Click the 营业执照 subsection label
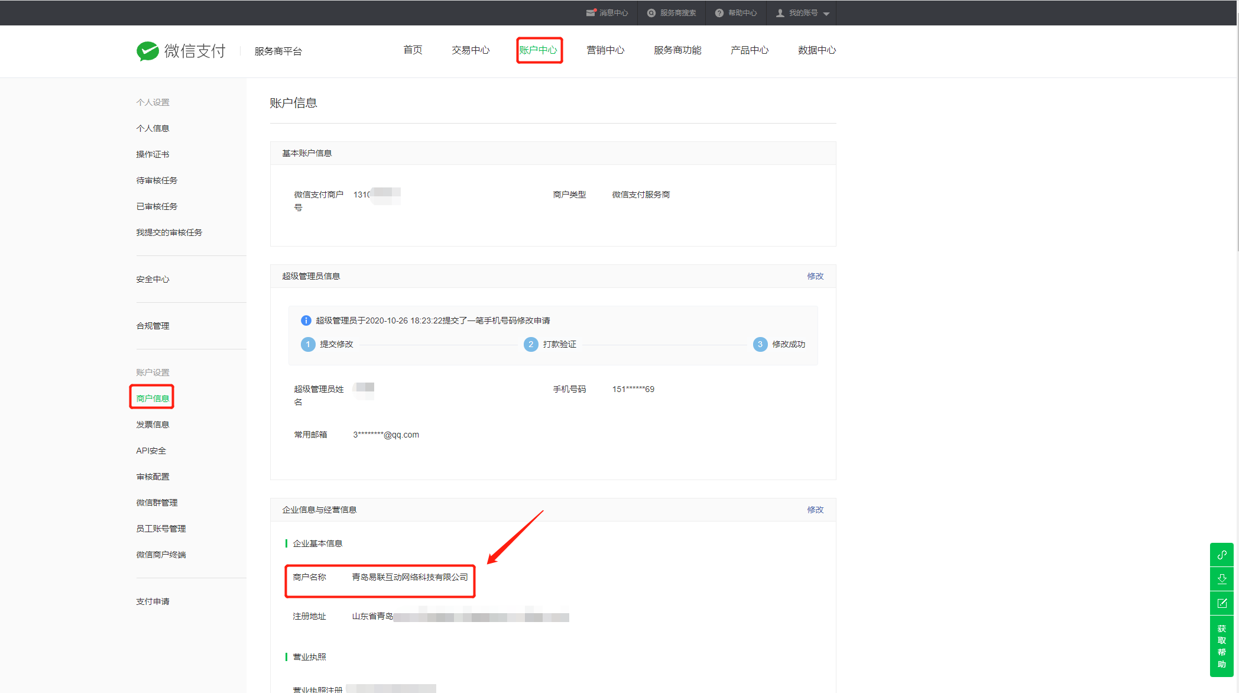The width and height of the screenshot is (1239, 693). [x=309, y=657]
